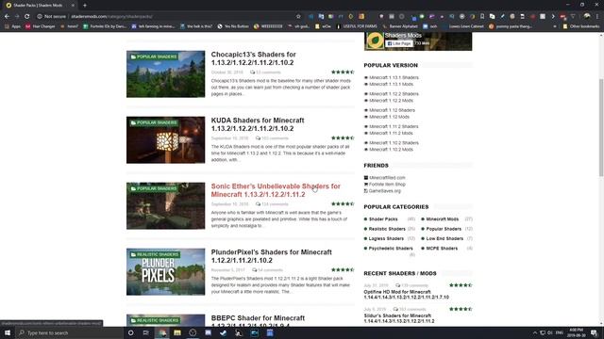The image size is (604, 339).
Task: Select the Realistic Shaders category
Action: pyautogui.click(x=387, y=229)
